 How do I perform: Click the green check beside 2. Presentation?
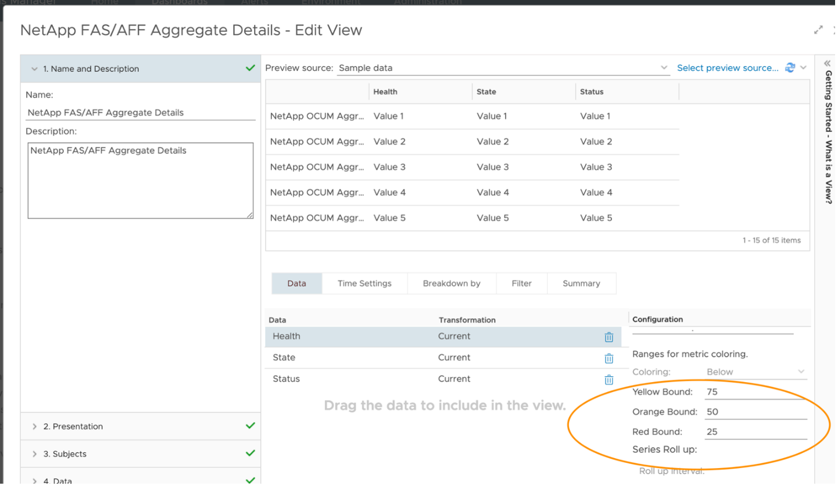[x=250, y=426]
